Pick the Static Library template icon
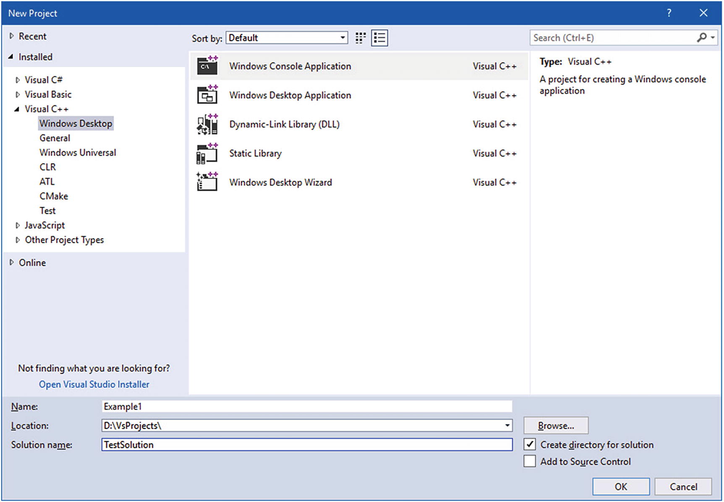 coord(207,153)
